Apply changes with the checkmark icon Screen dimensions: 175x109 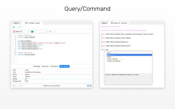coord(19,86)
